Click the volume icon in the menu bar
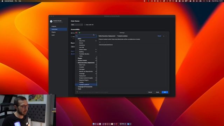The image size is (224, 126). [x=197, y=1]
